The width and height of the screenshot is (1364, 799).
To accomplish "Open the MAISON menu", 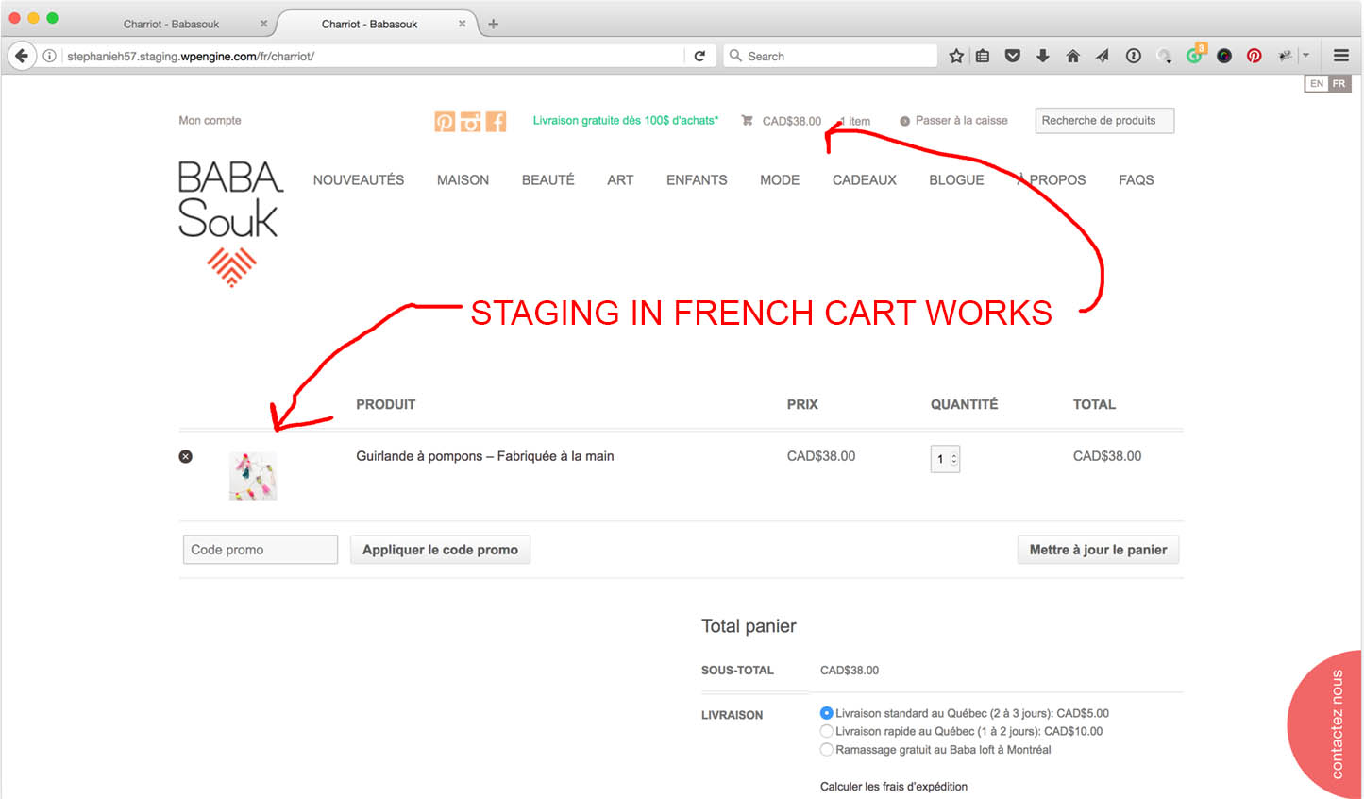I will 463,179.
